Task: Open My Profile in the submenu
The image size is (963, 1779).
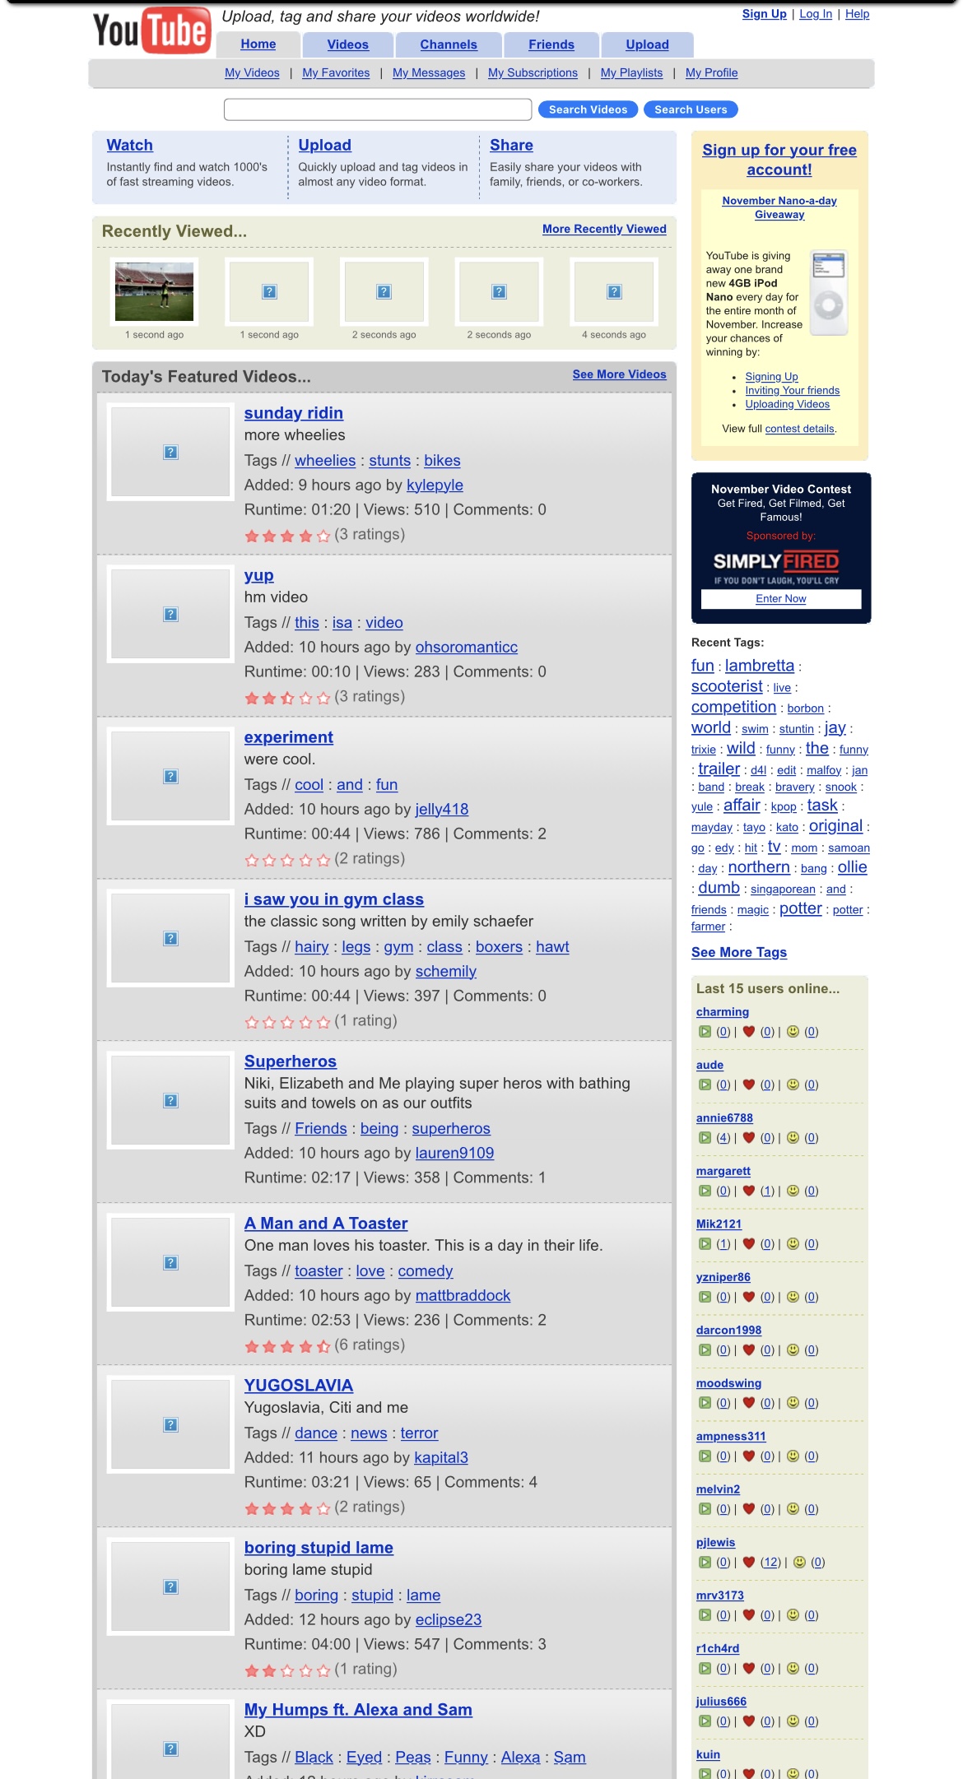Action: click(711, 73)
